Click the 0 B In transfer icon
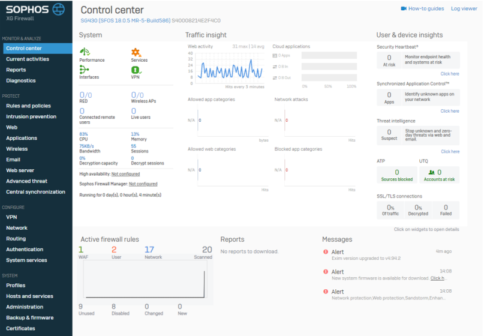Screen dimensions: 484x336 click(275, 67)
